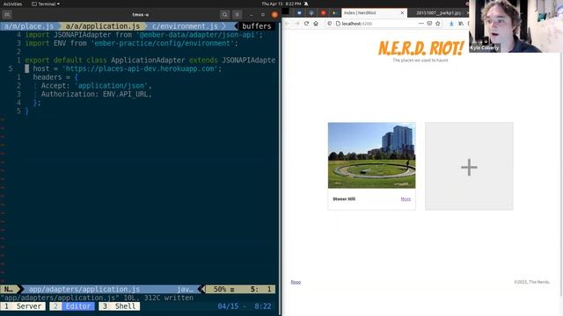The image size is (563, 316).
Task: Select the c/environment.js buffer tab
Action: coord(185,26)
